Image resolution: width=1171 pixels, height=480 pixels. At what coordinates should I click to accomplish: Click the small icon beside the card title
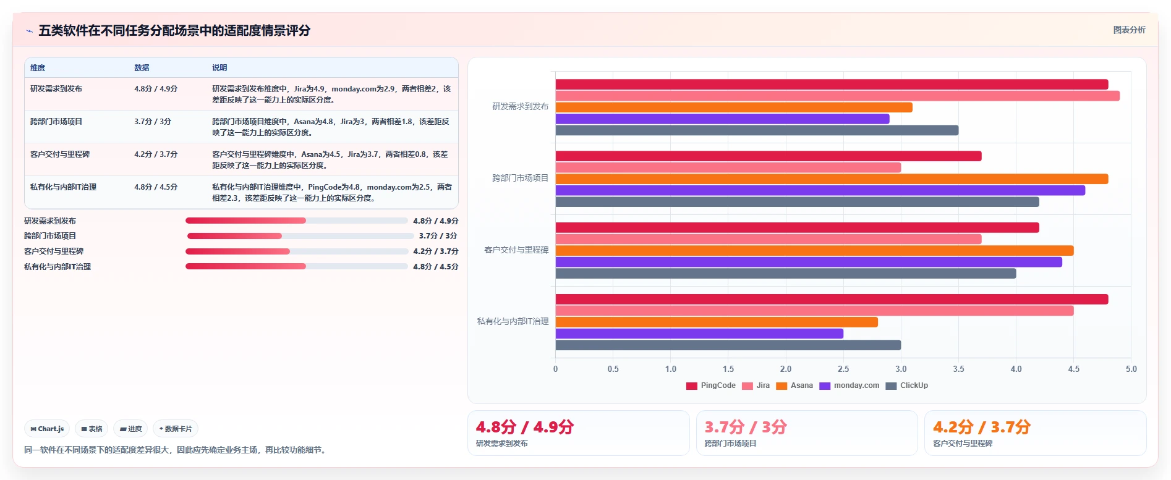coord(29,31)
